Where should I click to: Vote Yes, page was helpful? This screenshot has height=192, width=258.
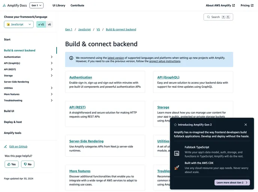[12, 164]
